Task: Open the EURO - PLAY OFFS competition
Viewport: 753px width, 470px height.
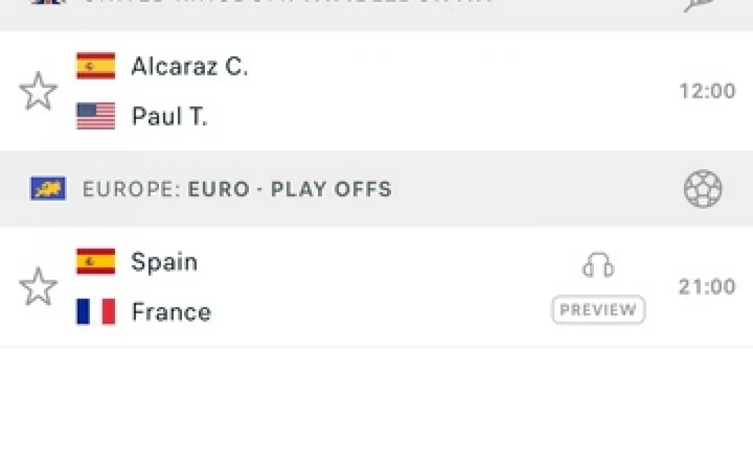Action: point(290,189)
